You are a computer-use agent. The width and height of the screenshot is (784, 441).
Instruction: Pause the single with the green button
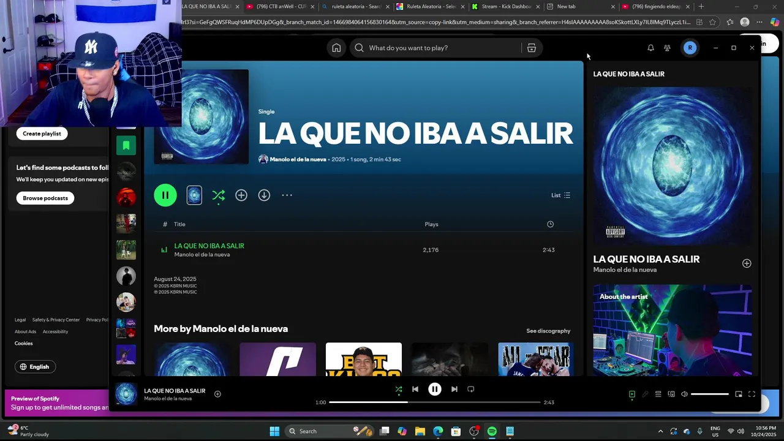(165, 195)
